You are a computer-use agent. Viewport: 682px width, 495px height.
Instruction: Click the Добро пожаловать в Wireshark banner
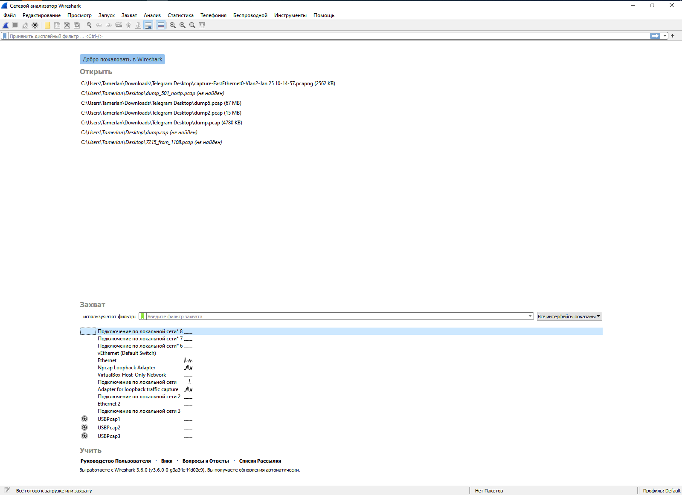(x=122, y=59)
